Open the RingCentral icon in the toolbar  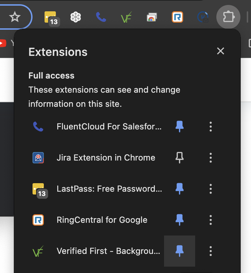pos(177,17)
